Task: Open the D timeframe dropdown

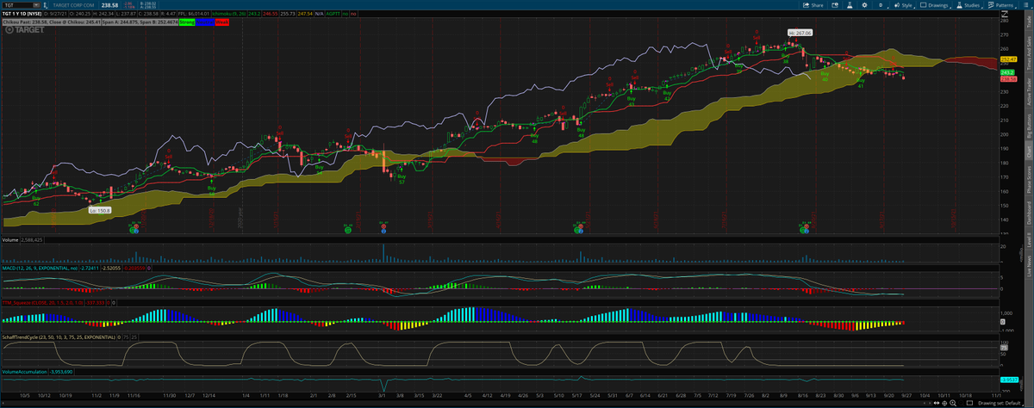Action: click(x=881, y=5)
